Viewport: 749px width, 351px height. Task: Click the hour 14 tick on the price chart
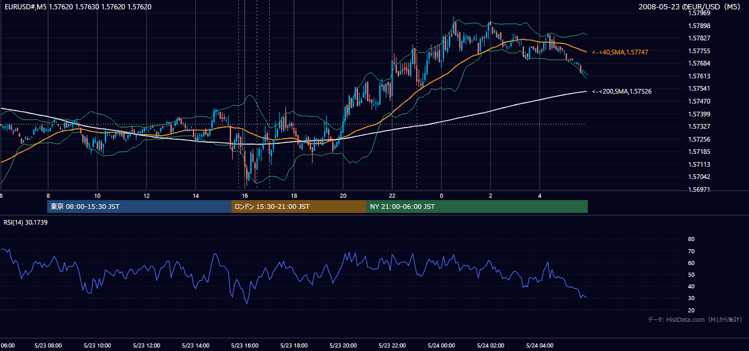[196, 195]
